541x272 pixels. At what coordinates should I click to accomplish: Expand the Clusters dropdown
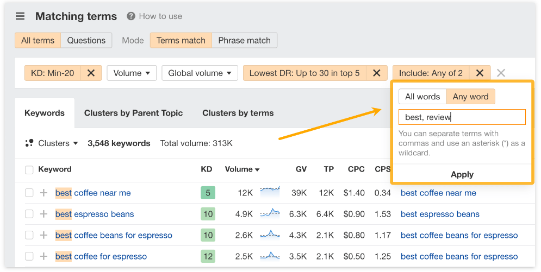(x=52, y=143)
